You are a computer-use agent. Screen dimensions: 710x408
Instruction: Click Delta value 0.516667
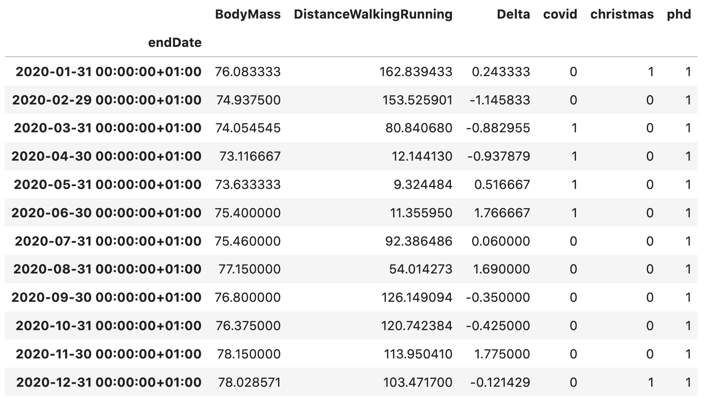(x=502, y=185)
